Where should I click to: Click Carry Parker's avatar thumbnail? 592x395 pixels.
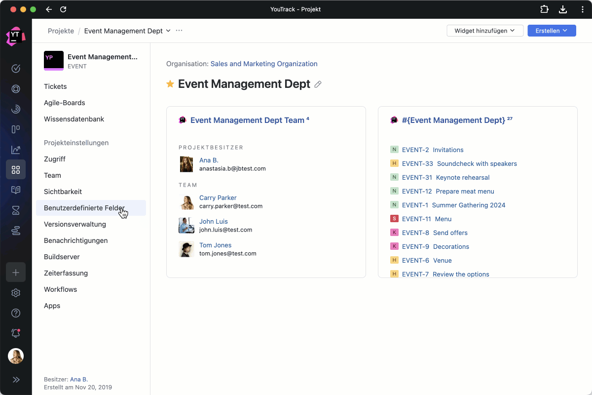pyautogui.click(x=186, y=202)
